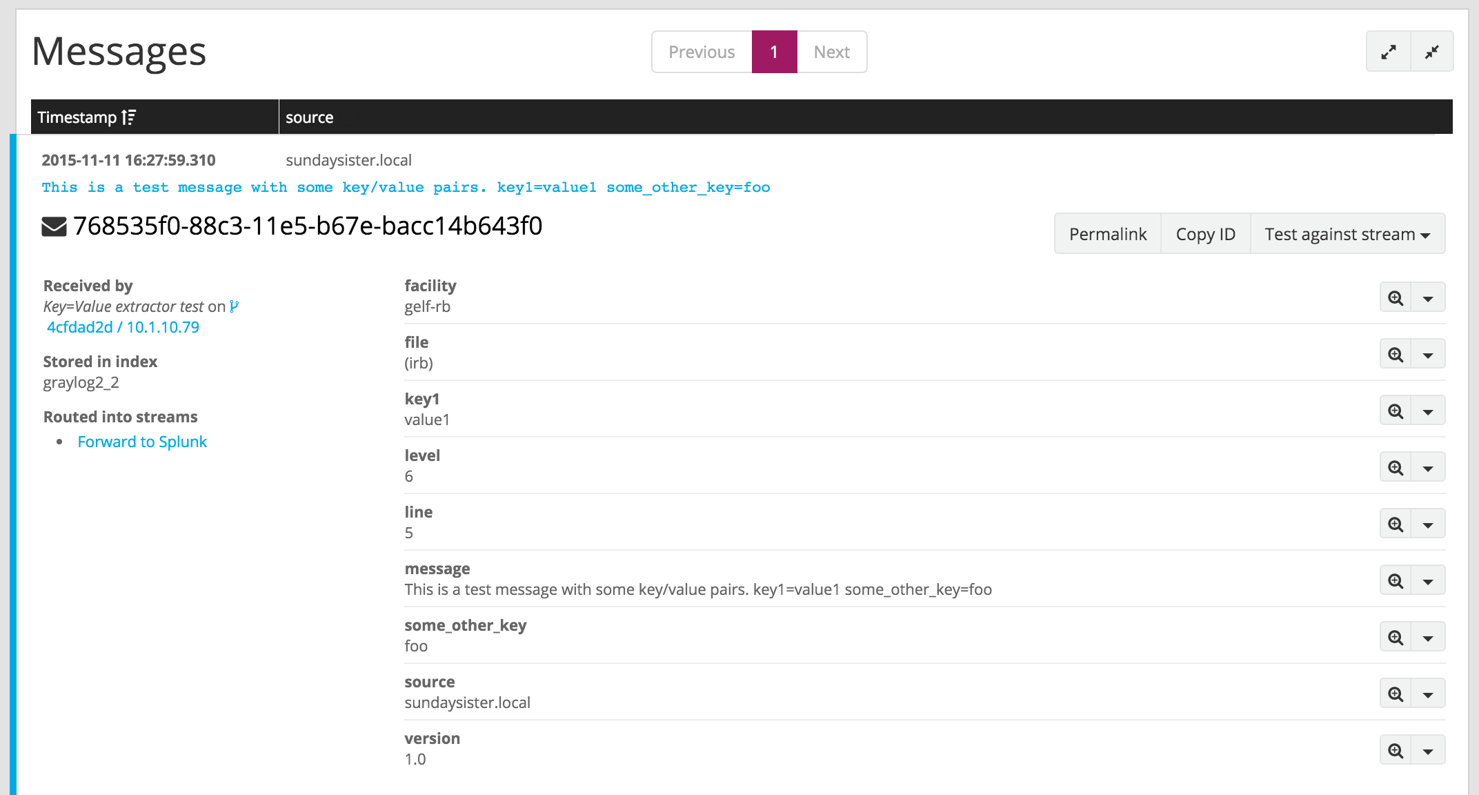Open dropdown arrow for message field

pyautogui.click(x=1428, y=582)
